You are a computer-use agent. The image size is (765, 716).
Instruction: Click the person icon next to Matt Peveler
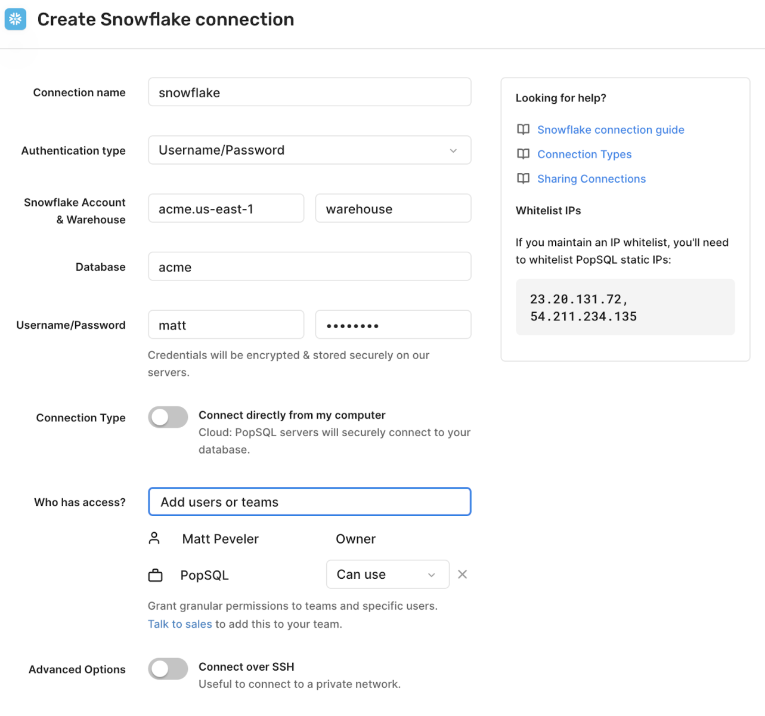click(x=155, y=538)
